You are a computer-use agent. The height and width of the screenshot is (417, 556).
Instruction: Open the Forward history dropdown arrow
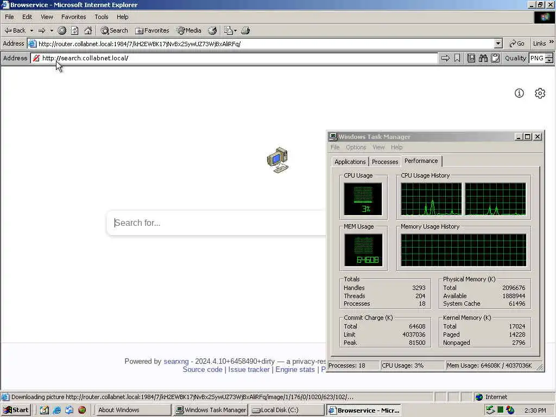pos(52,30)
